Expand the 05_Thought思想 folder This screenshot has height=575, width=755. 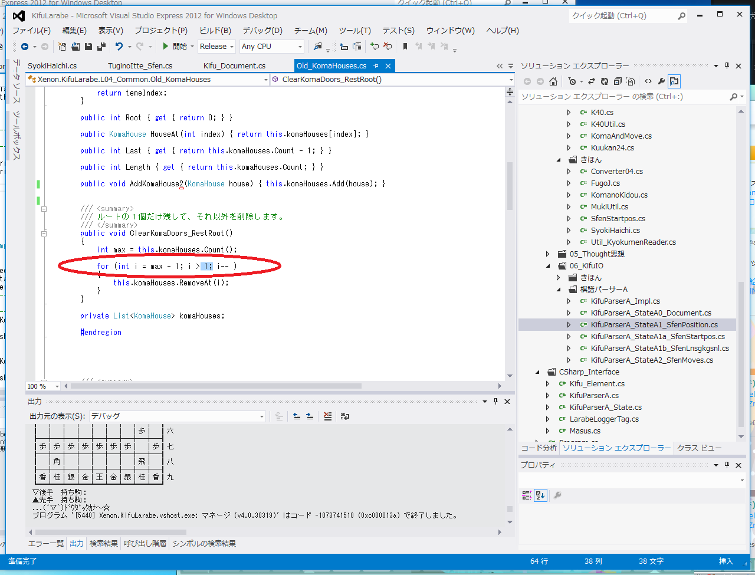point(547,254)
